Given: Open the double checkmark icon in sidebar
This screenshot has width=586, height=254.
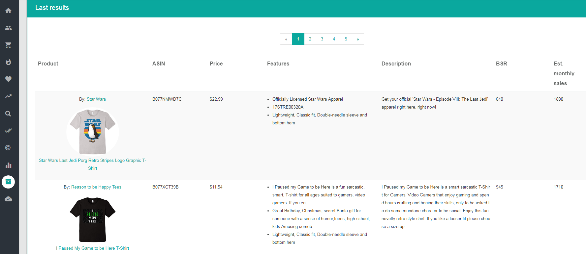Looking at the screenshot, I should (x=8, y=131).
